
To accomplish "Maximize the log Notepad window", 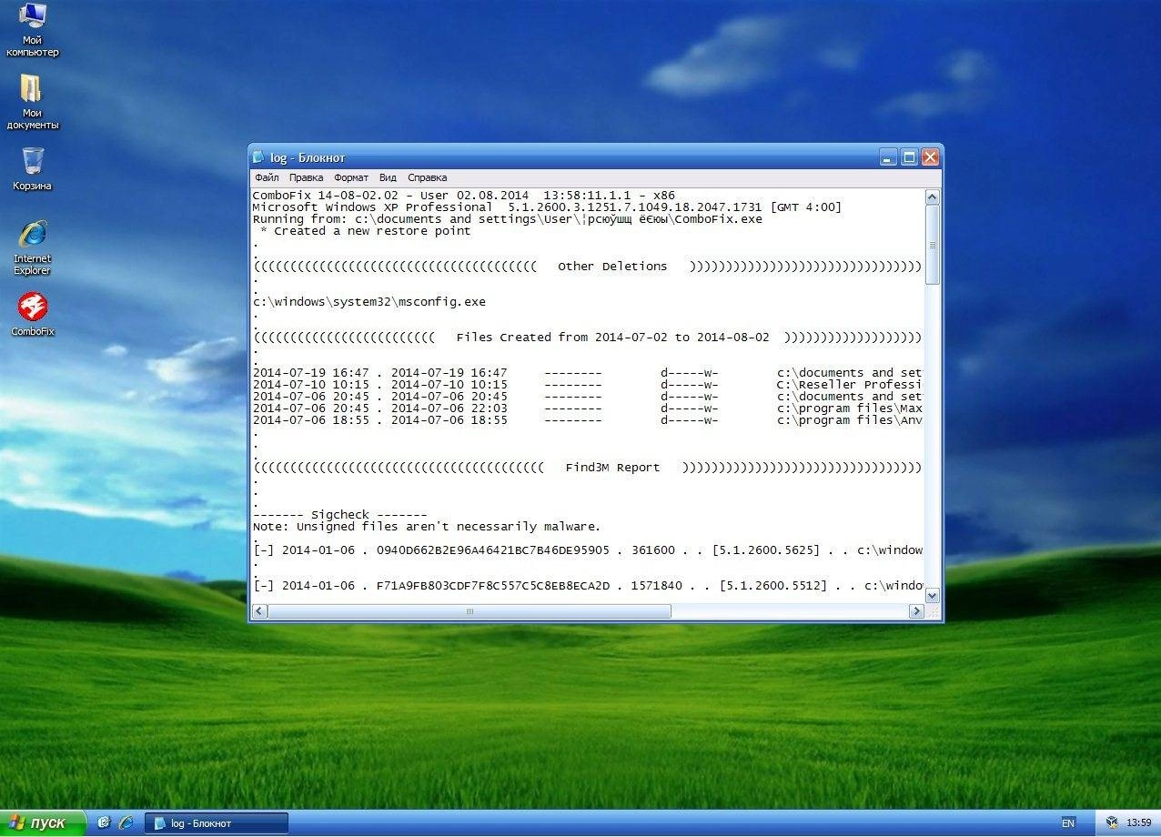I will click(x=909, y=157).
